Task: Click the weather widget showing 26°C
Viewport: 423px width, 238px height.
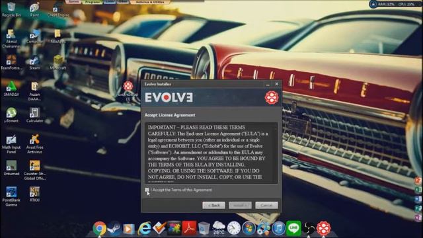Action: 219,228
